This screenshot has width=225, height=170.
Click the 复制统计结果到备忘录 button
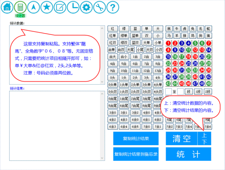[136, 154]
